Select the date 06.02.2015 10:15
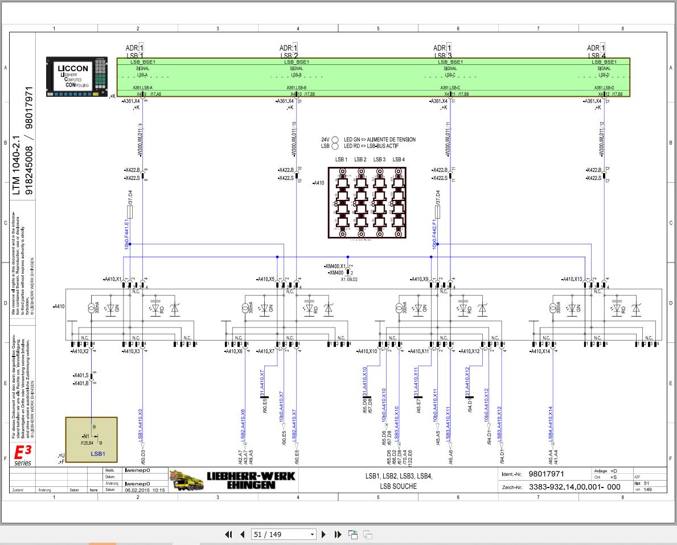The height and width of the screenshot is (545, 677). [145, 490]
